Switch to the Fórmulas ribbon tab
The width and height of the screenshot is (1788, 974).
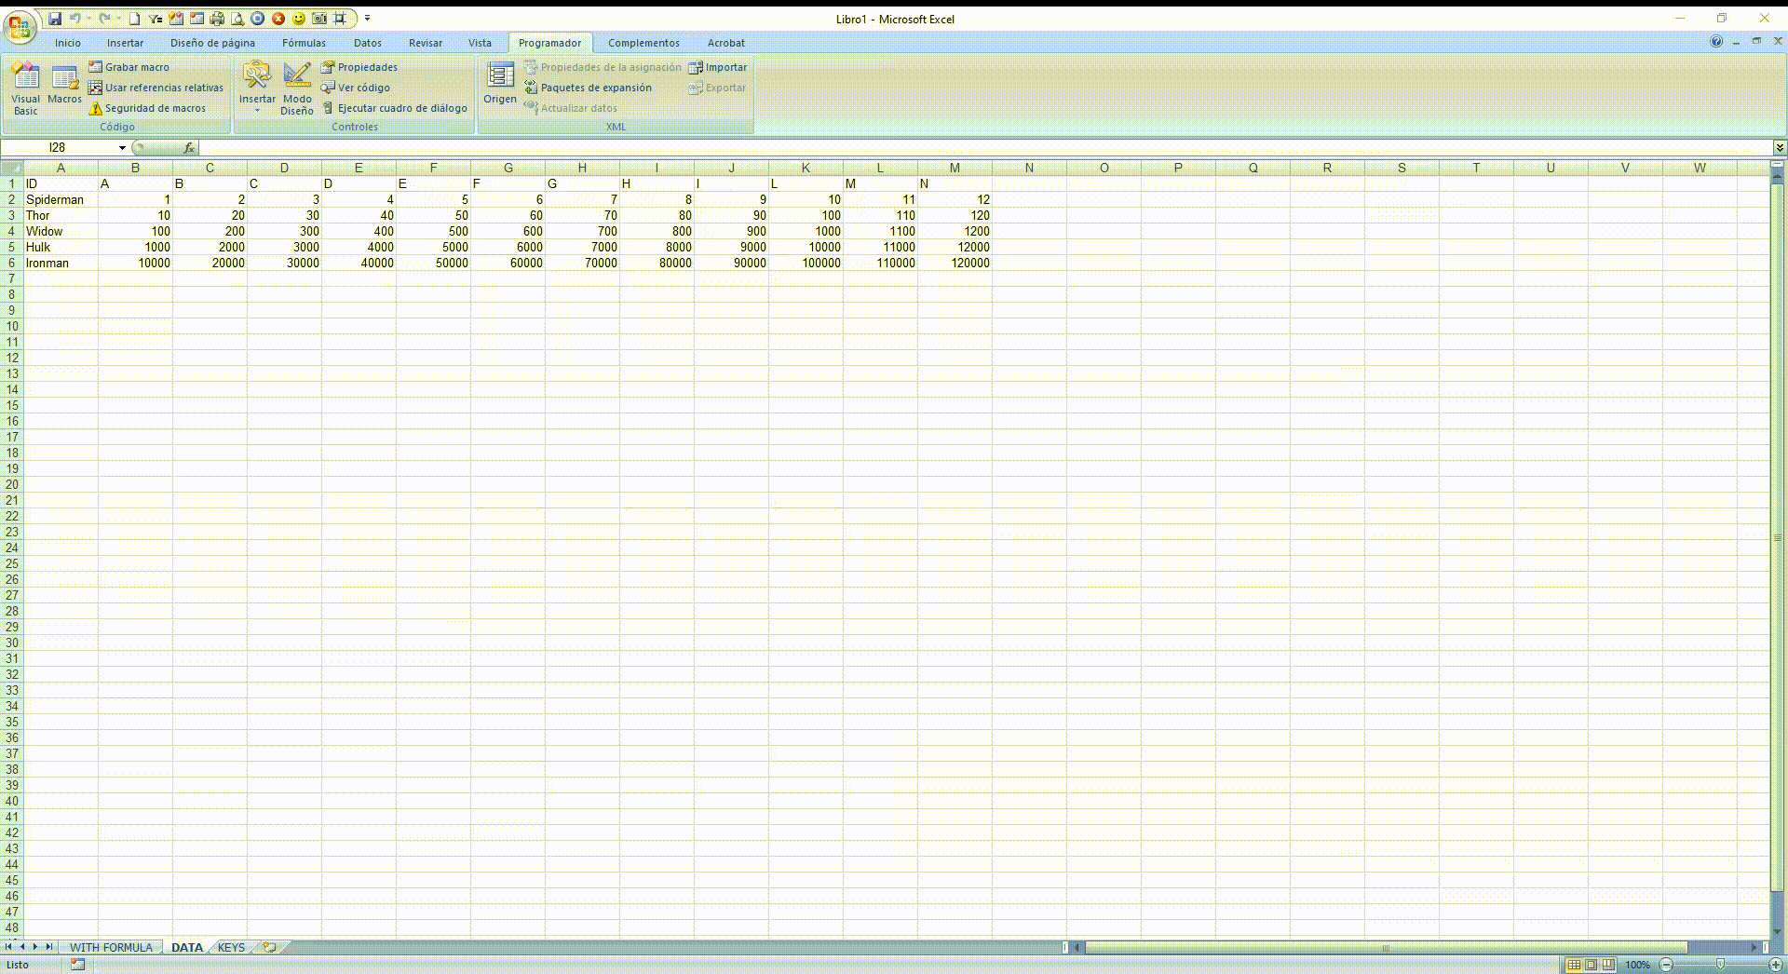[304, 43]
